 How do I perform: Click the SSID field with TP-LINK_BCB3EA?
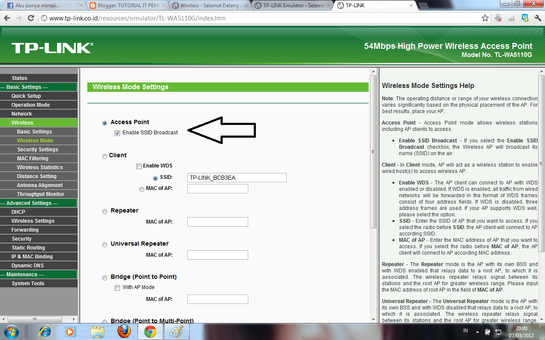click(x=237, y=178)
